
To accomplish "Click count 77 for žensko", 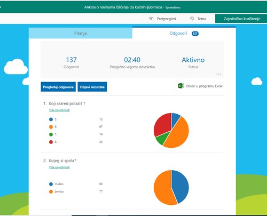I will [x=101, y=191].
